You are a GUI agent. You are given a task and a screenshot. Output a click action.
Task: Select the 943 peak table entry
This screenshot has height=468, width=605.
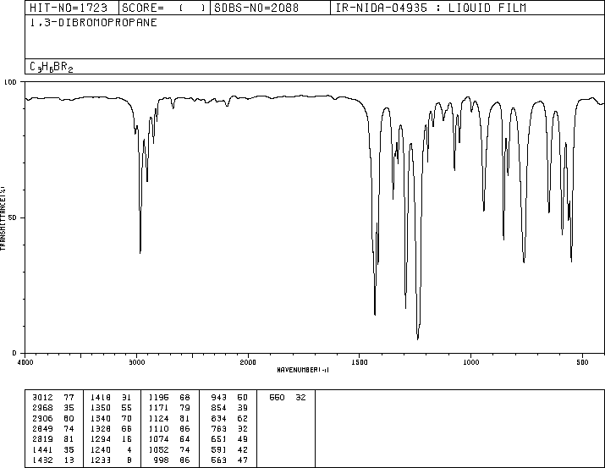pos(229,398)
